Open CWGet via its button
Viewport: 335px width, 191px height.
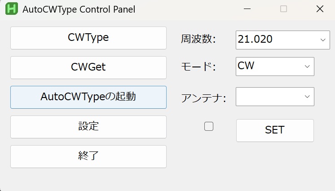pyautogui.click(x=88, y=67)
